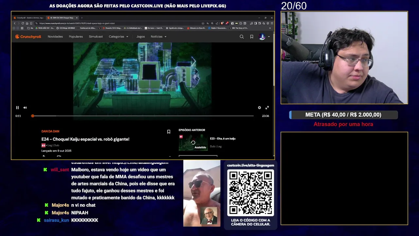419x236 pixels.
Task: Open the BBC The Story of Ch bookmark
Action: click(238, 28)
